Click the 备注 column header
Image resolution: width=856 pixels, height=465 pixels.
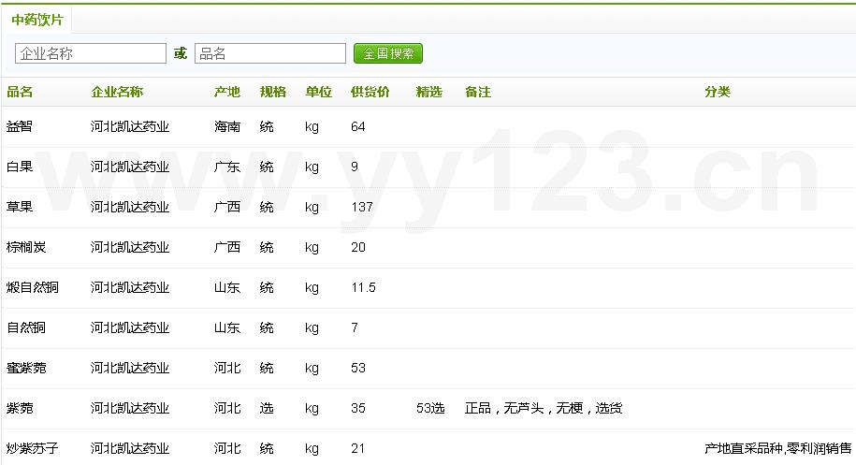[x=478, y=92]
